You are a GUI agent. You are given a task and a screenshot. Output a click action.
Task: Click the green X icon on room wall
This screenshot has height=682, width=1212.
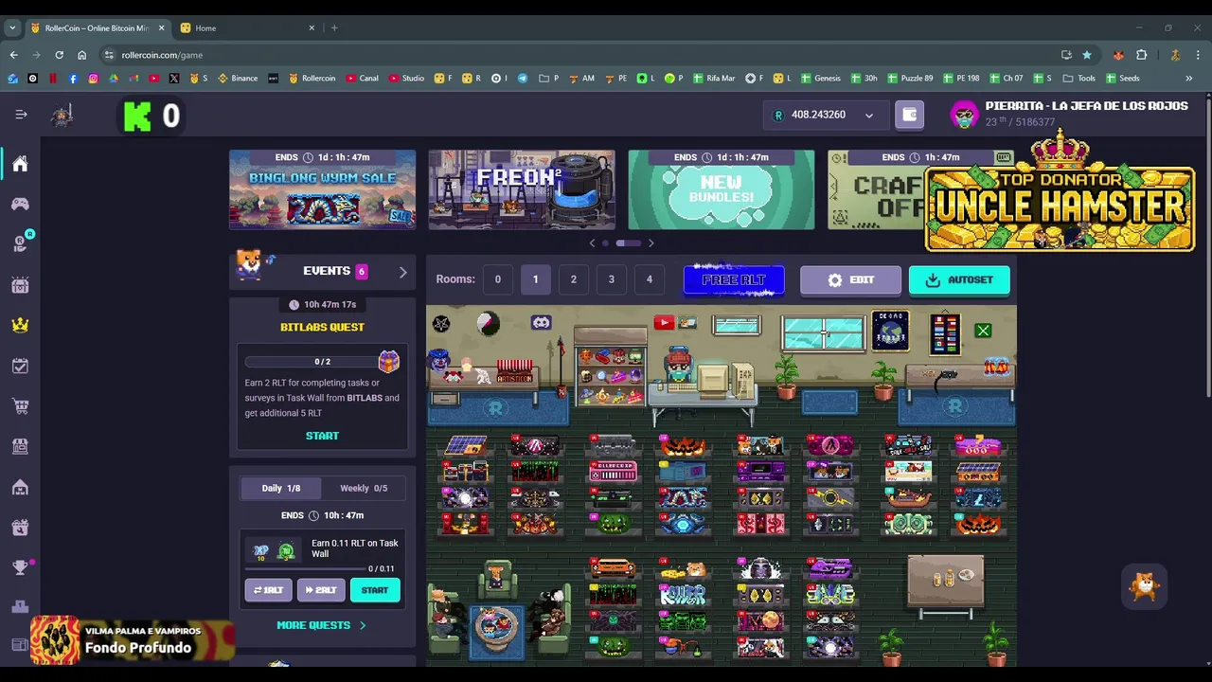click(983, 331)
